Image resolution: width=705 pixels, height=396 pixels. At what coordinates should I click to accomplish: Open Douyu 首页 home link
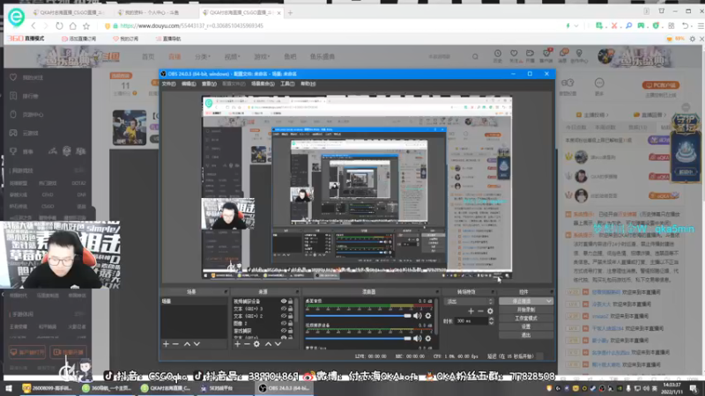[x=148, y=56]
